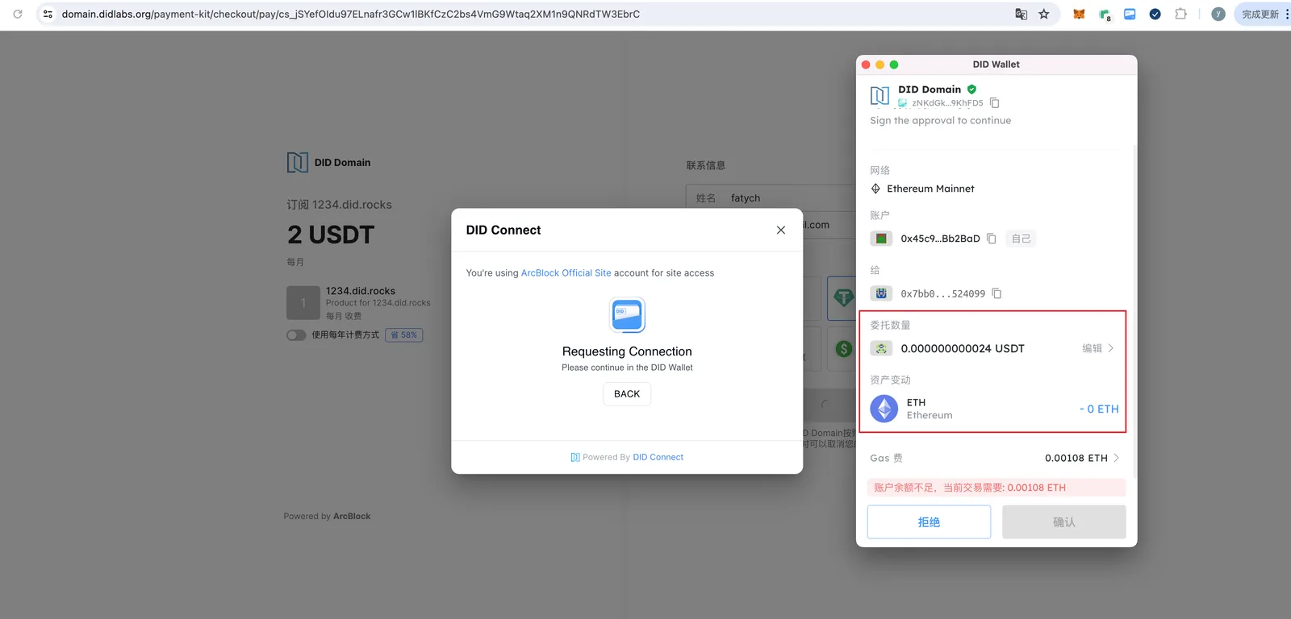Focus the browser address bar URL
1291x619 pixels.
(351, 14)
